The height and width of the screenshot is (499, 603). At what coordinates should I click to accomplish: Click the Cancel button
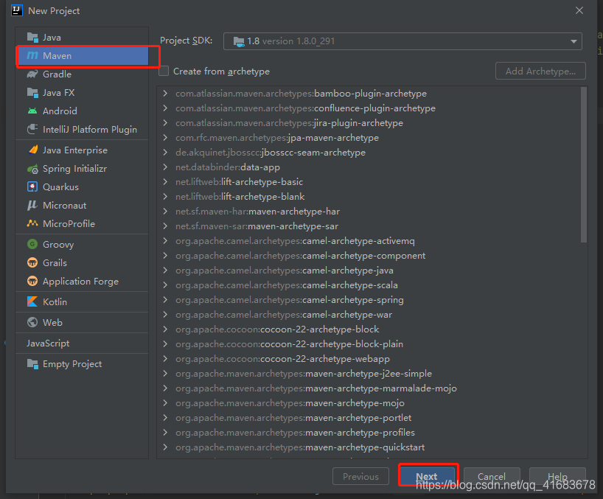[492, 476]
